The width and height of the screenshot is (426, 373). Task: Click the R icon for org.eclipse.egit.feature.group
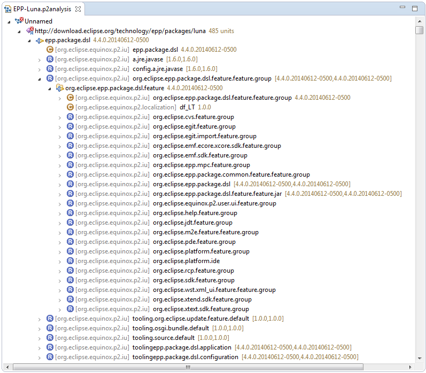pos(71,126)
